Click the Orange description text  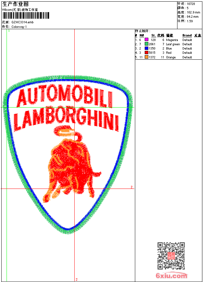[x=171, y=57]
